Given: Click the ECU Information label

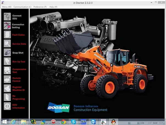Looking at the screenshot, I should (x=19, y=106).
